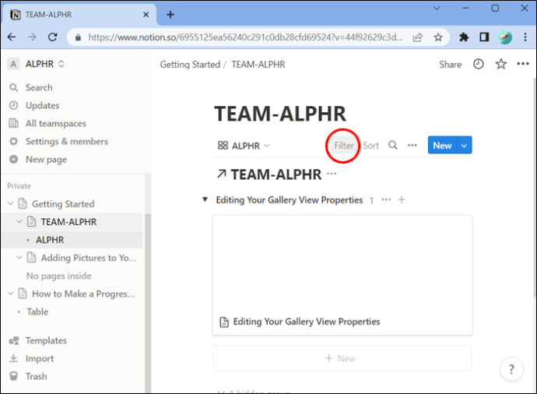Open the ALPHR view dropdown
Viewport: 537px width, 394px height.
click(x=244, y=146)
